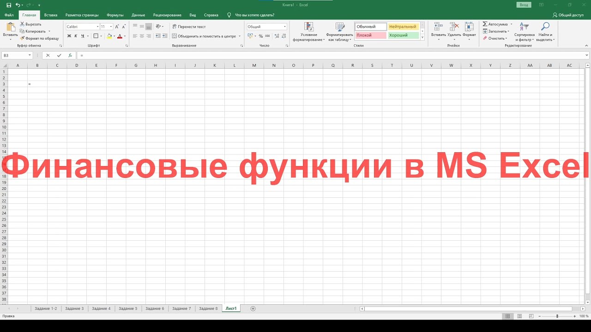This screenshot has height=332, width=591.
Task: Apply thousands separator (000) format
Action: 268,36
